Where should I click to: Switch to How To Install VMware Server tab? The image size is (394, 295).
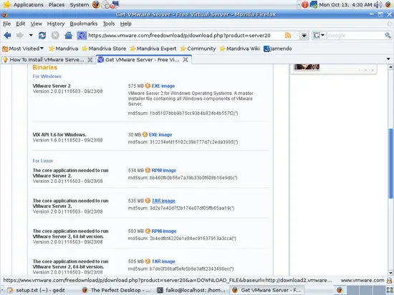tap(47, 60)
